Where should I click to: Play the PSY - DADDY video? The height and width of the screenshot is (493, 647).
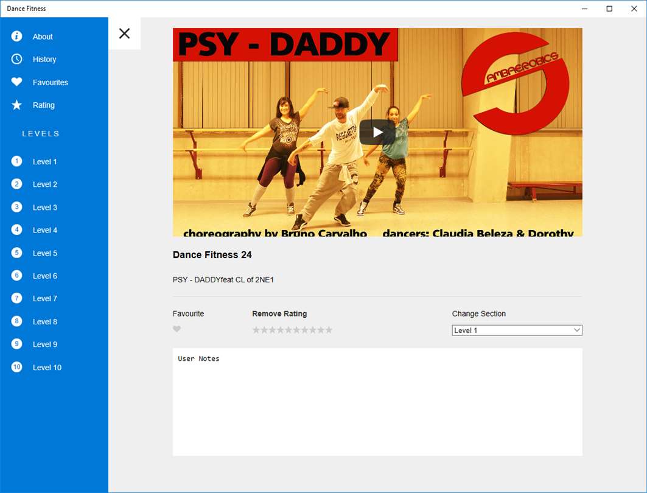[x=377, y=132]
